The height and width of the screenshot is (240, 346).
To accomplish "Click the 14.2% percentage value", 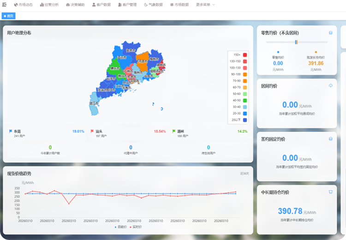I will (x=242, y=132).
